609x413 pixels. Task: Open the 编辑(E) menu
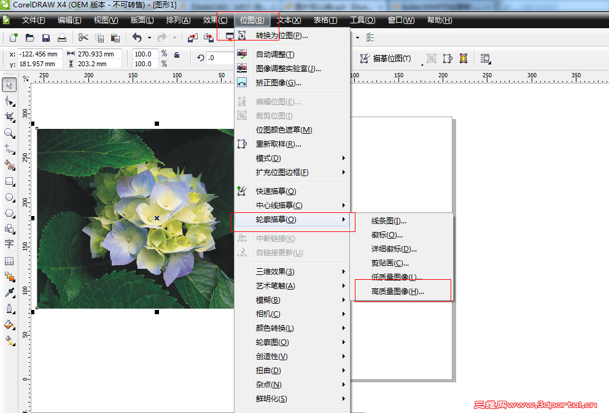69,20
